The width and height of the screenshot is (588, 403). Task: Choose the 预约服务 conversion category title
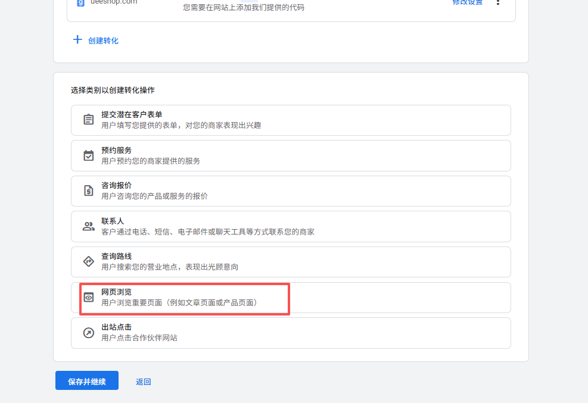117,150
